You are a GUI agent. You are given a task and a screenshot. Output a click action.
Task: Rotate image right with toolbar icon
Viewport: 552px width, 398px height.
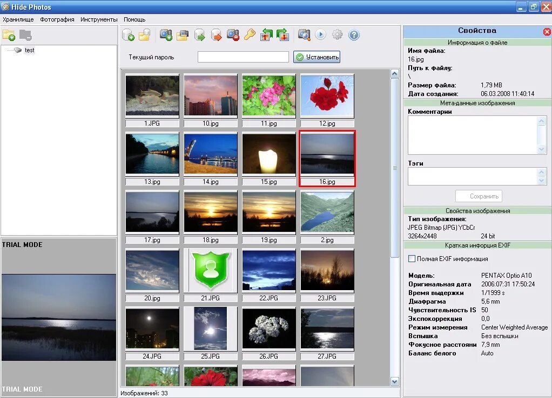[x=282, y=35]
